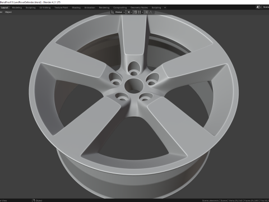Open the Rendering workspace tab

pos(104,8)
